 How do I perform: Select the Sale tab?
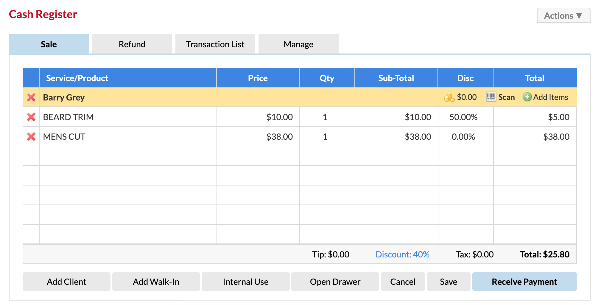[x=49, y=44]
